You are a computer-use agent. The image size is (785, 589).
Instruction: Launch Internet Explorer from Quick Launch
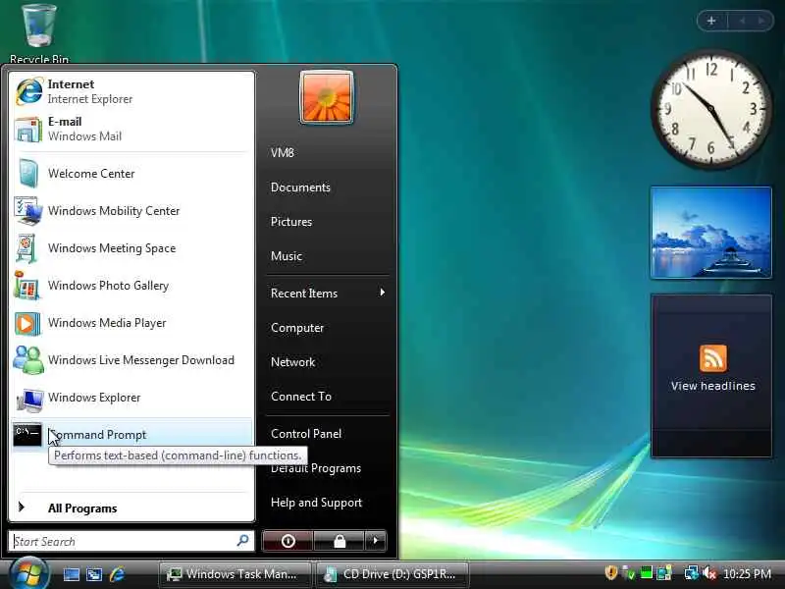[x=117, y=574]
